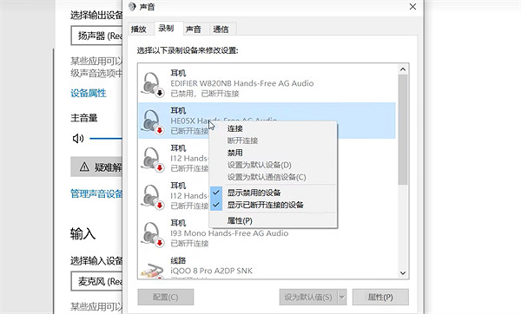The height and width of the screenshot is (314, 521).
Task: Select the I93 Mono Hands-Free AG Audio row
Action: [x=267, y=233]
